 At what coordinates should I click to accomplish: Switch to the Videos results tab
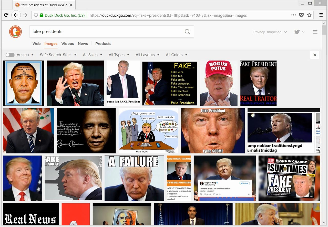pyautogui.click(x=68, y=44)
